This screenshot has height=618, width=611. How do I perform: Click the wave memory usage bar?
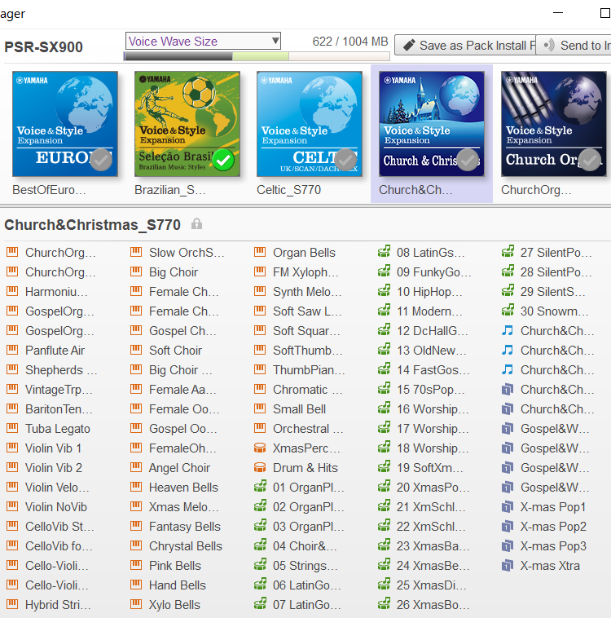click(257, 56)
